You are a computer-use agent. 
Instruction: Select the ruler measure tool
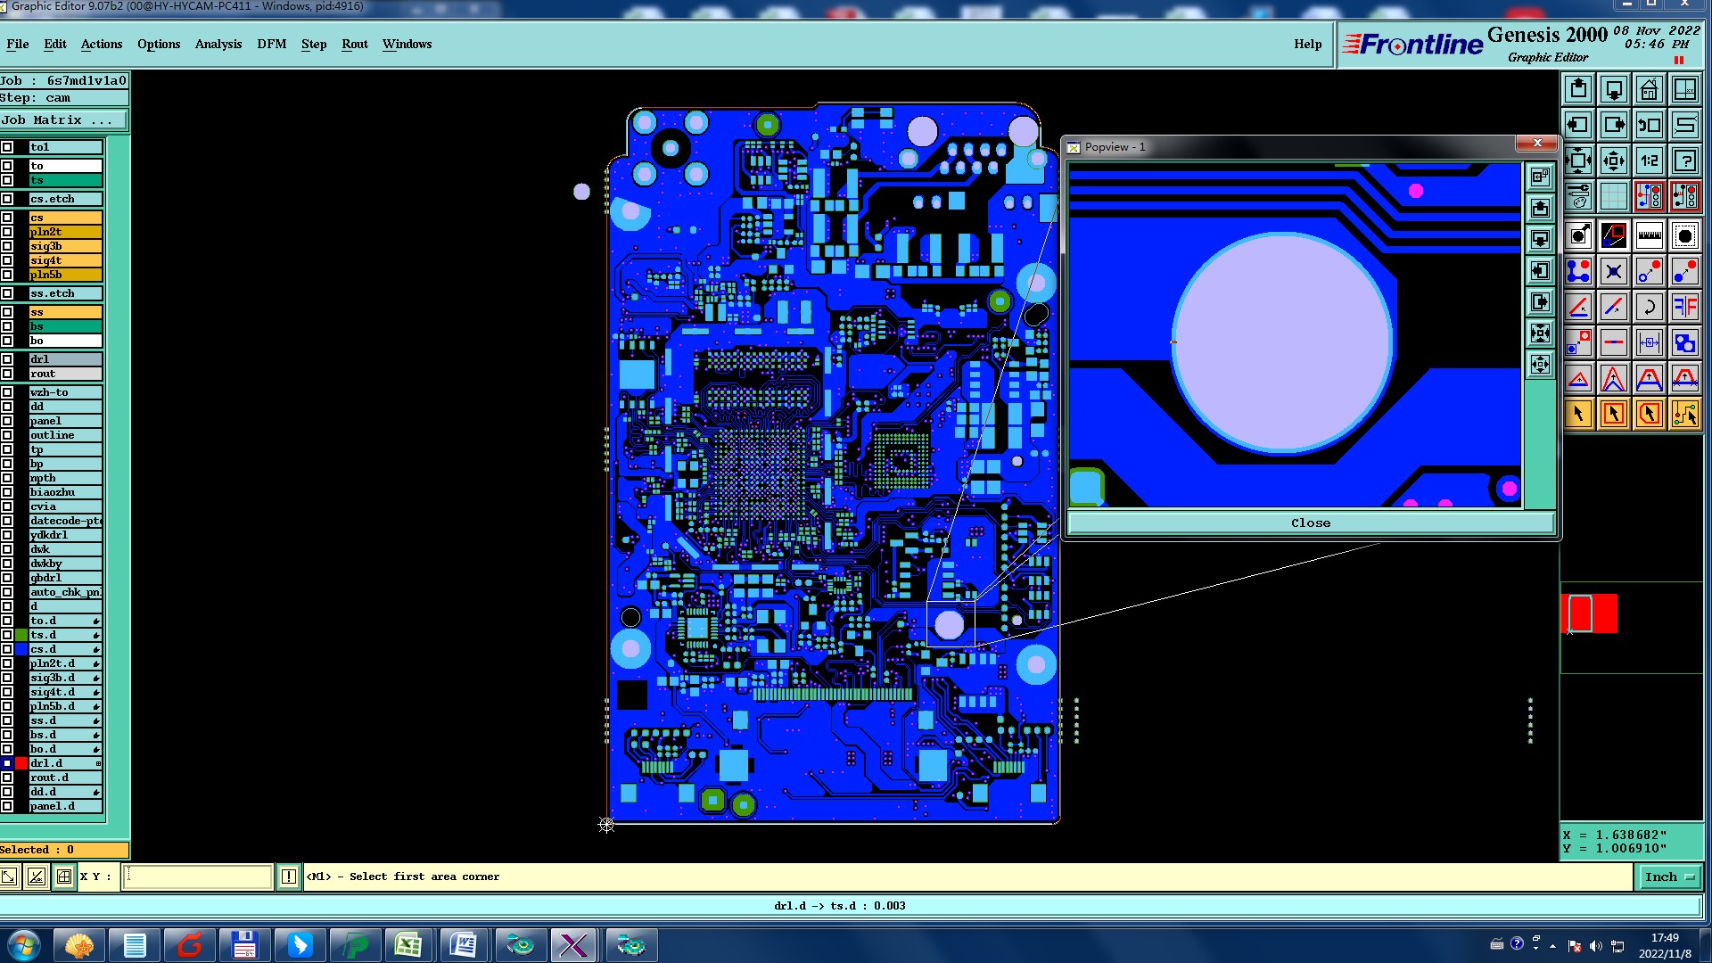1650,235
